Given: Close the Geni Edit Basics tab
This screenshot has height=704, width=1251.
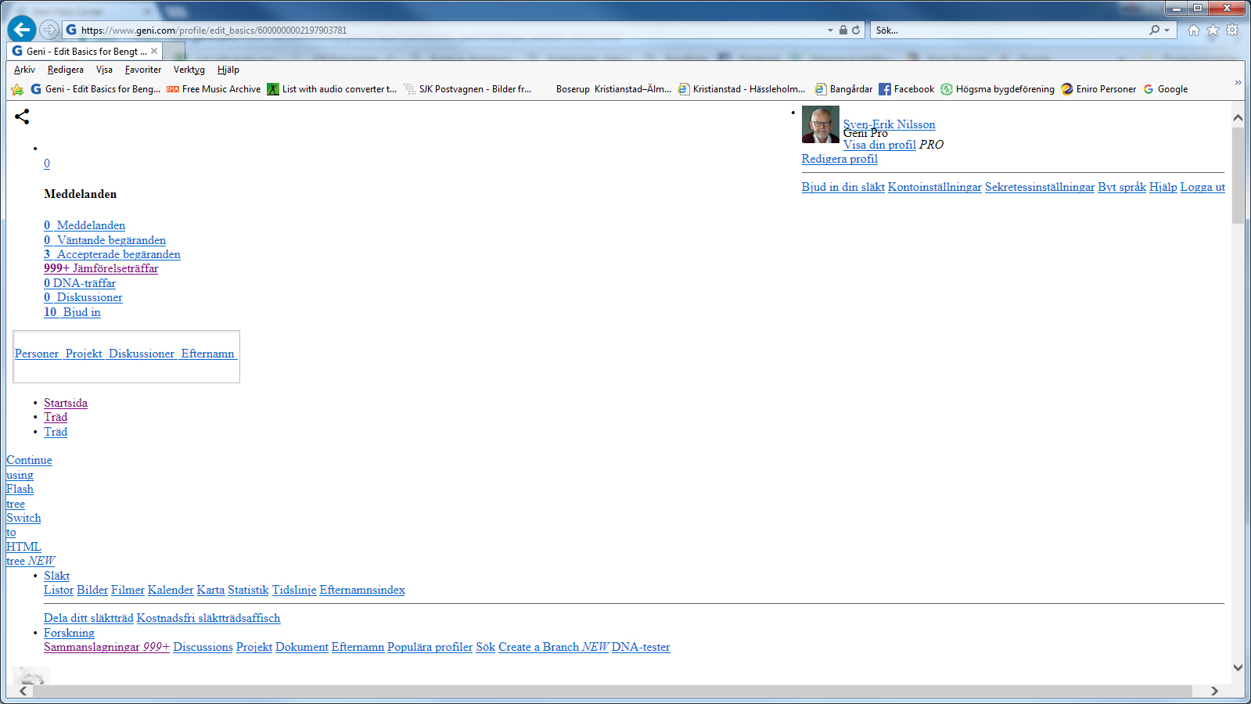Looking at the screenshot, I should pos(154,52).
